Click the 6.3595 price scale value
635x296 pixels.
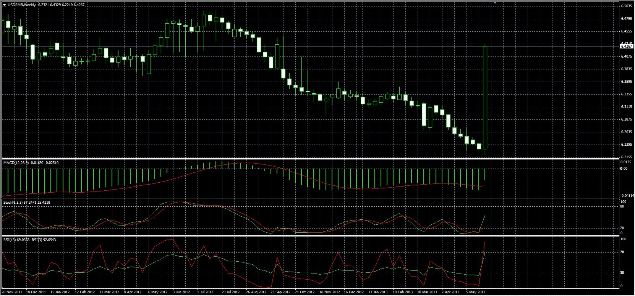point(626,82)
